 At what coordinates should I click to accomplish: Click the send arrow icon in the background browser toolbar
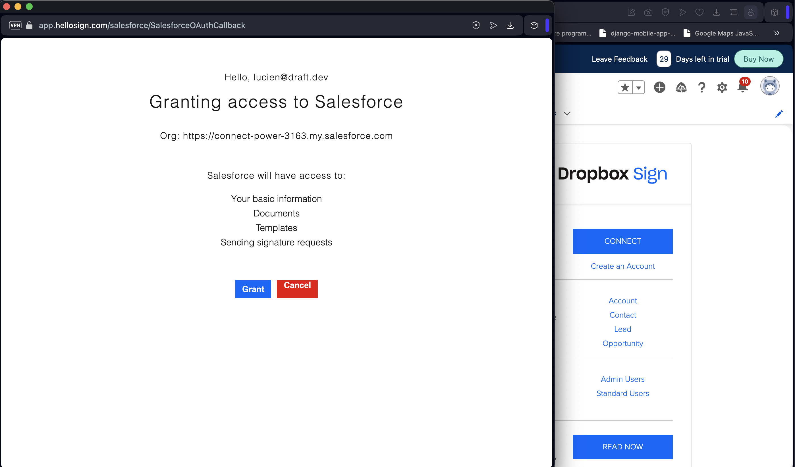pyautogui.click(x=682, y=12)
